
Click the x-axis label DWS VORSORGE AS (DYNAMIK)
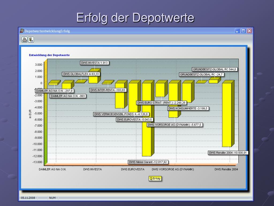pyautogui.click(x=173, y=170)
